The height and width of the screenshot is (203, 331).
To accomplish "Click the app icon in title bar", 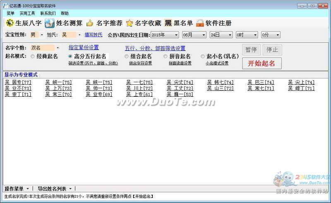I will pos(5,6).
